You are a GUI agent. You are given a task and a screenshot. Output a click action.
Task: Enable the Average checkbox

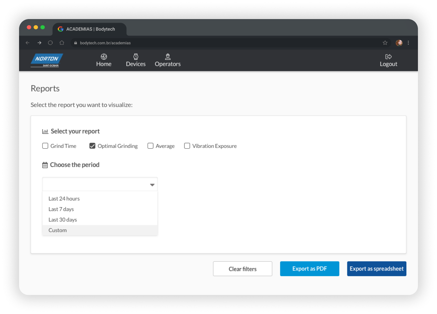150,146
